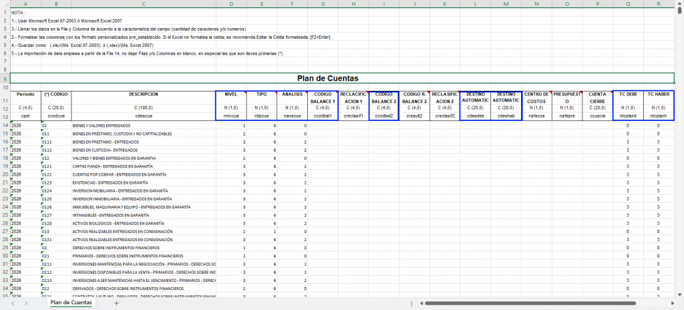
Task: Click 'BIENES Y VALORES ENTREGADOS' description cell
Action: 144,126
